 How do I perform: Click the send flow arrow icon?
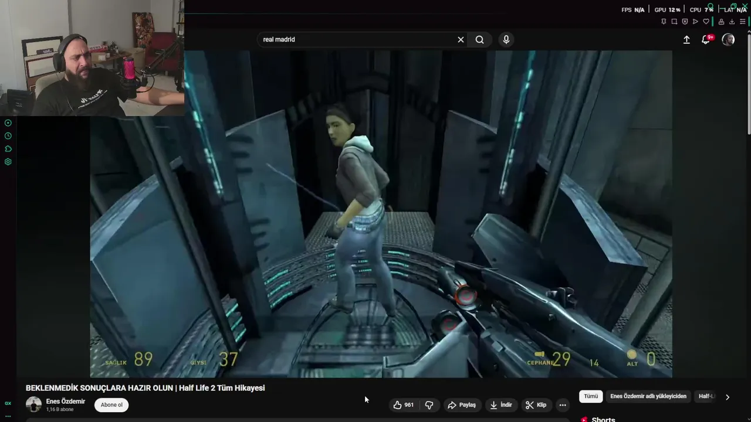695,22
